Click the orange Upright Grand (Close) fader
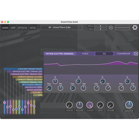Screen dimensions: 139x139 point(13,107)
